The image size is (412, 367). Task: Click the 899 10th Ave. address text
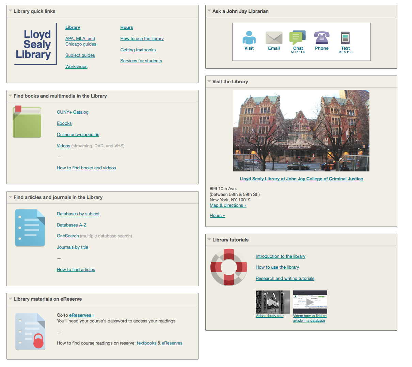(223, 188)
